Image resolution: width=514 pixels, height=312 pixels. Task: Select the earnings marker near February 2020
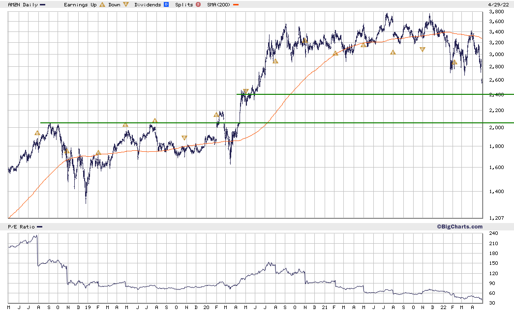[x=216, y=114]
